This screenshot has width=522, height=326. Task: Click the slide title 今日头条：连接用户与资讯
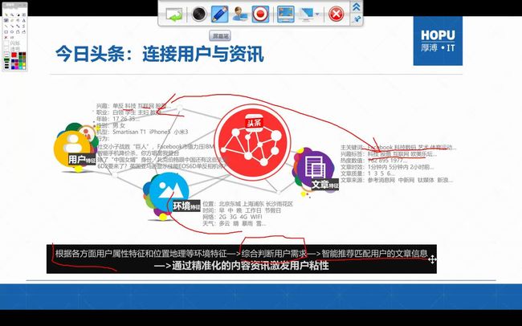click(160, 55)
